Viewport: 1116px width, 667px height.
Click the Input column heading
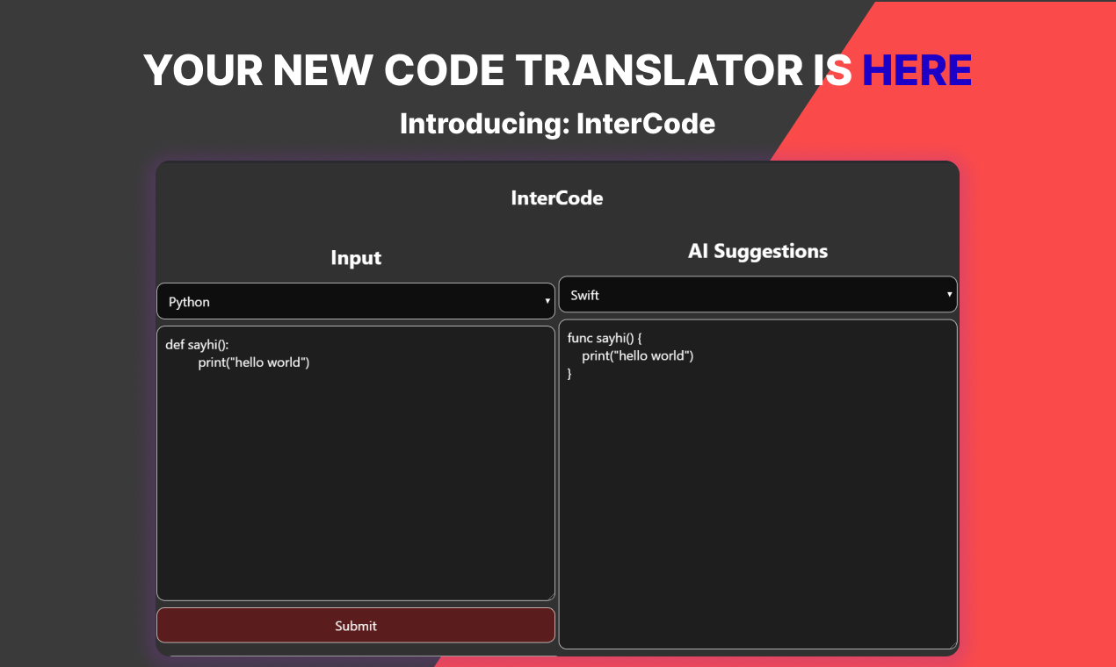[x=355, y=257]
